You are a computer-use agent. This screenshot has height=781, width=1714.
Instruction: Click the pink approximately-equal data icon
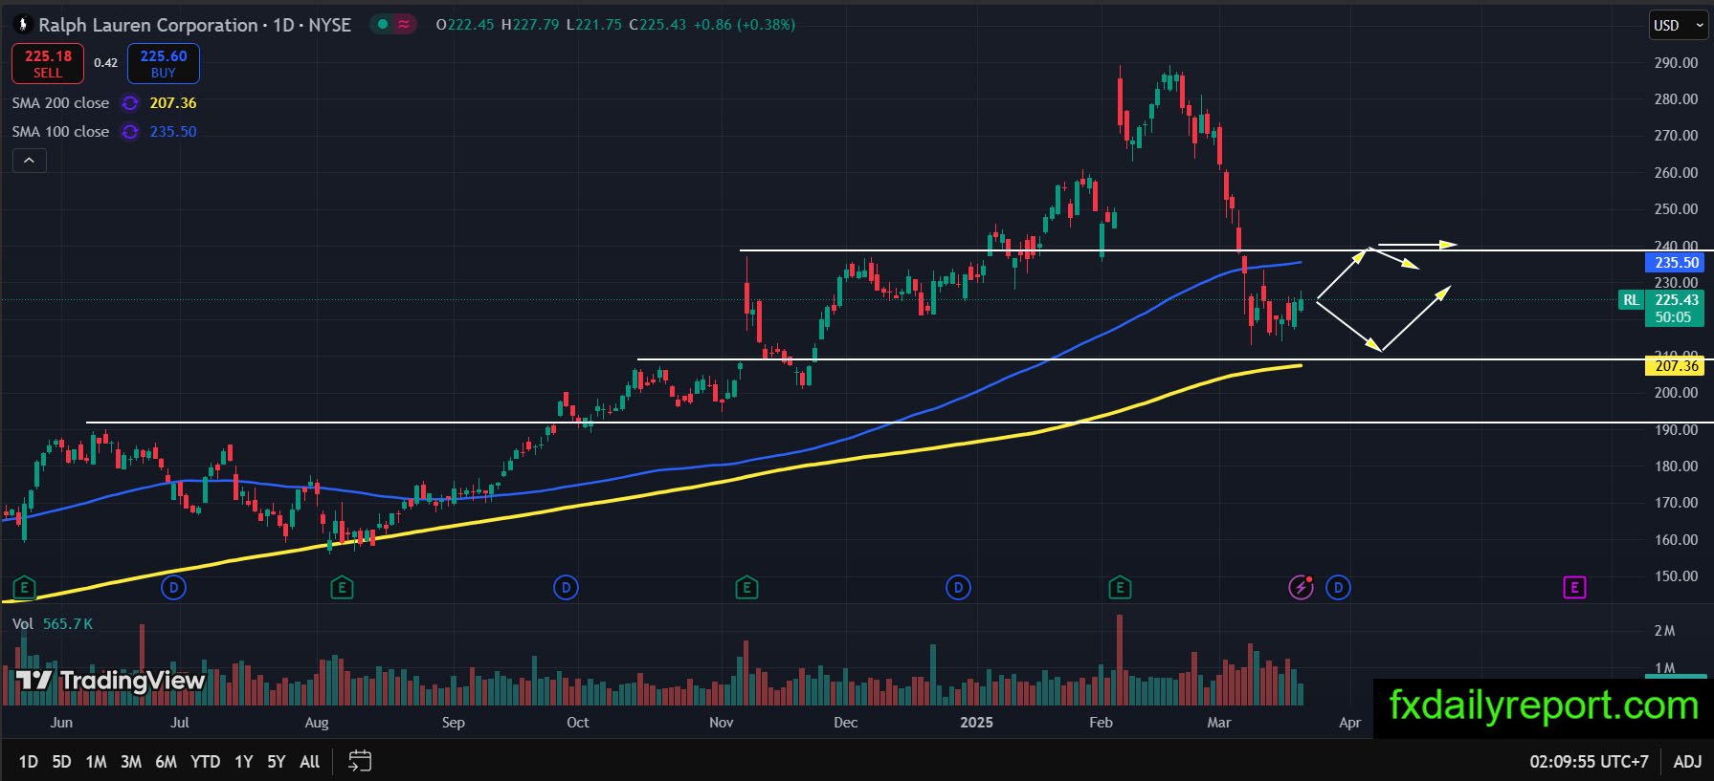point(405,25)
